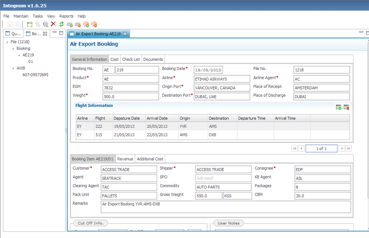The image size is (369, 238).
Task: Click the Remarks text field
Action: point(226,207)
